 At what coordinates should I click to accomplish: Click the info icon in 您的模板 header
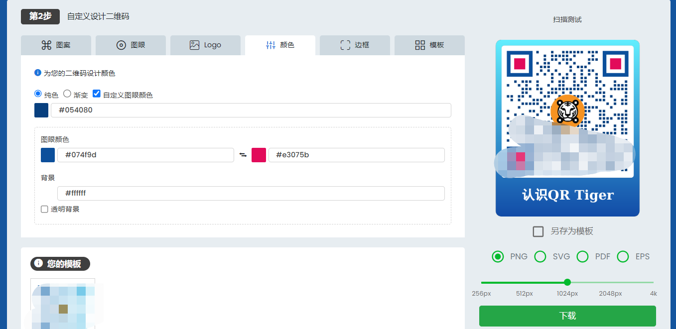click(x=38, y=263)
